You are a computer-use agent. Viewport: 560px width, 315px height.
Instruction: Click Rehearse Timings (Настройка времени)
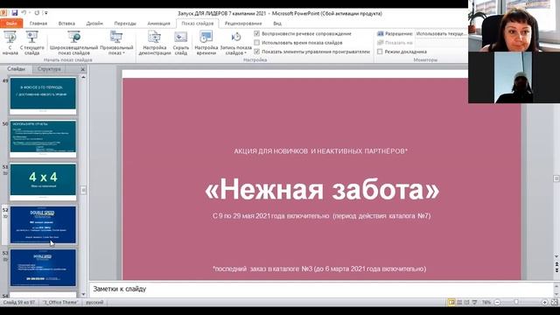pyautogui.click(x=206, y=43)
